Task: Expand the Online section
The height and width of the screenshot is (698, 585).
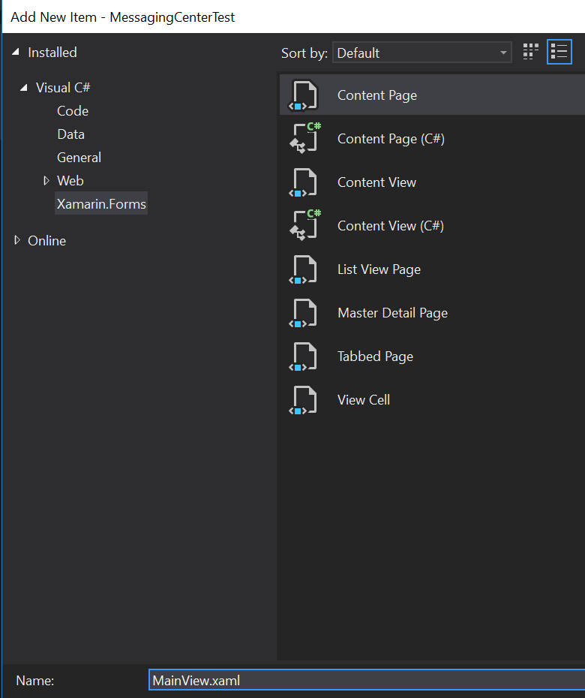Action: (x=16, y=240)
